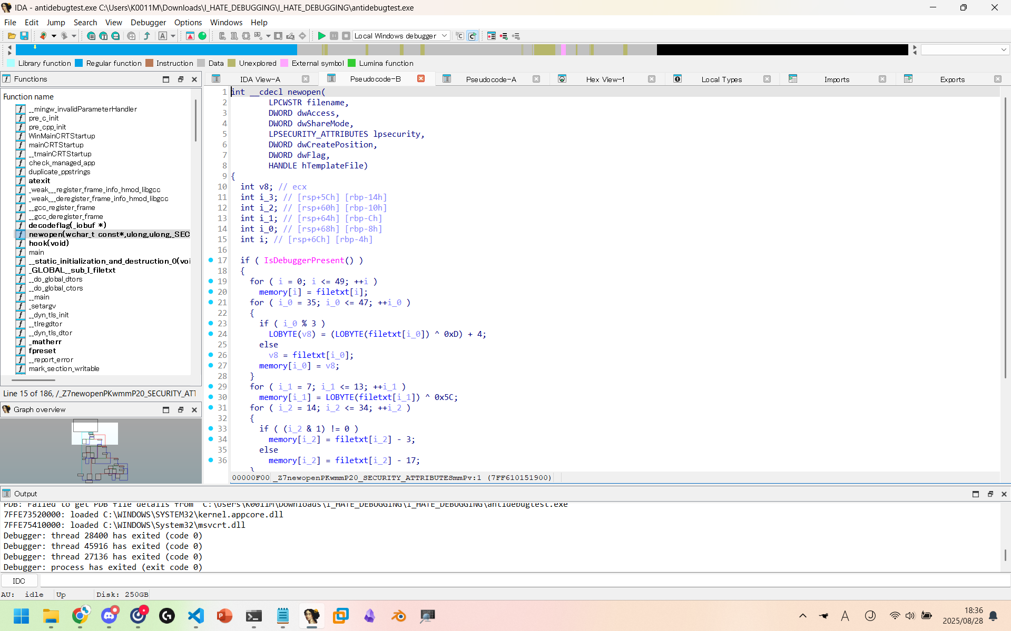Close the IDA View-A tab
The width and height of the screenshot is (1011, 631).
(x=306, y=79)
